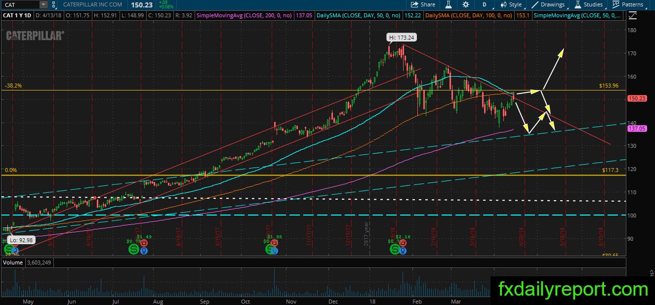Click the Lo: 92.98 price bubble

(x=21, y=240)
